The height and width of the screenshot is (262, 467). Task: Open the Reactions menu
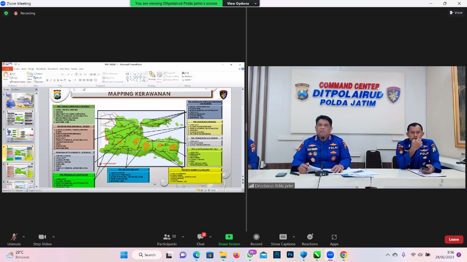310,239
